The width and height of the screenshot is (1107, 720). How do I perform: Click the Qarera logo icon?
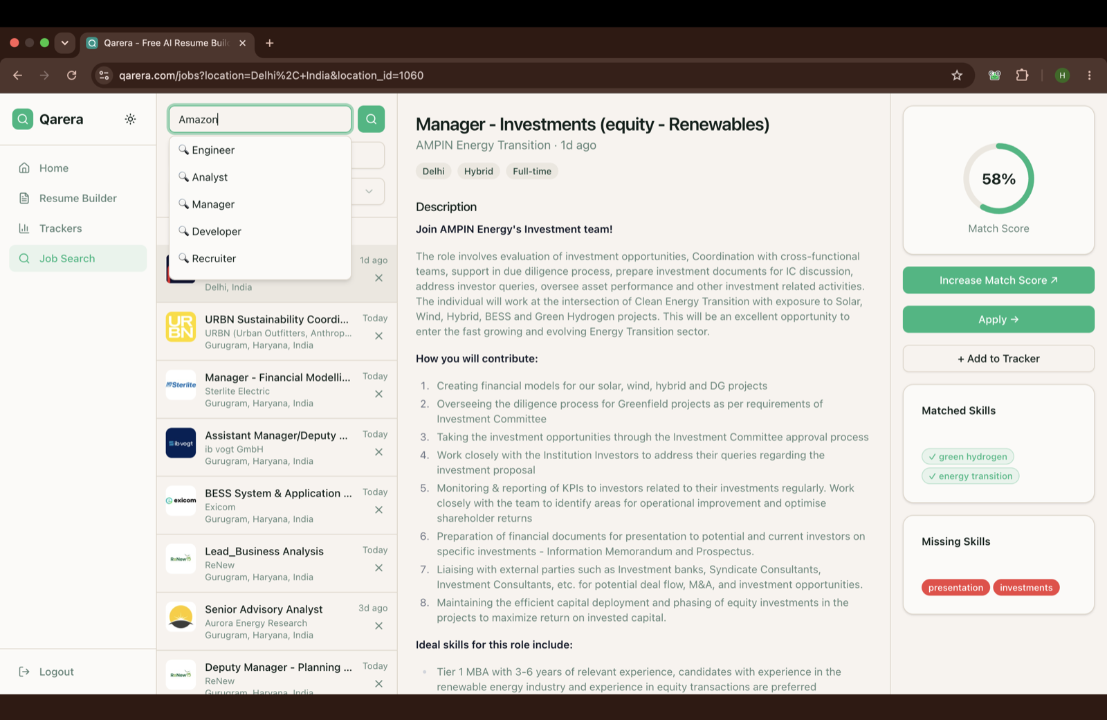point(23,119)
